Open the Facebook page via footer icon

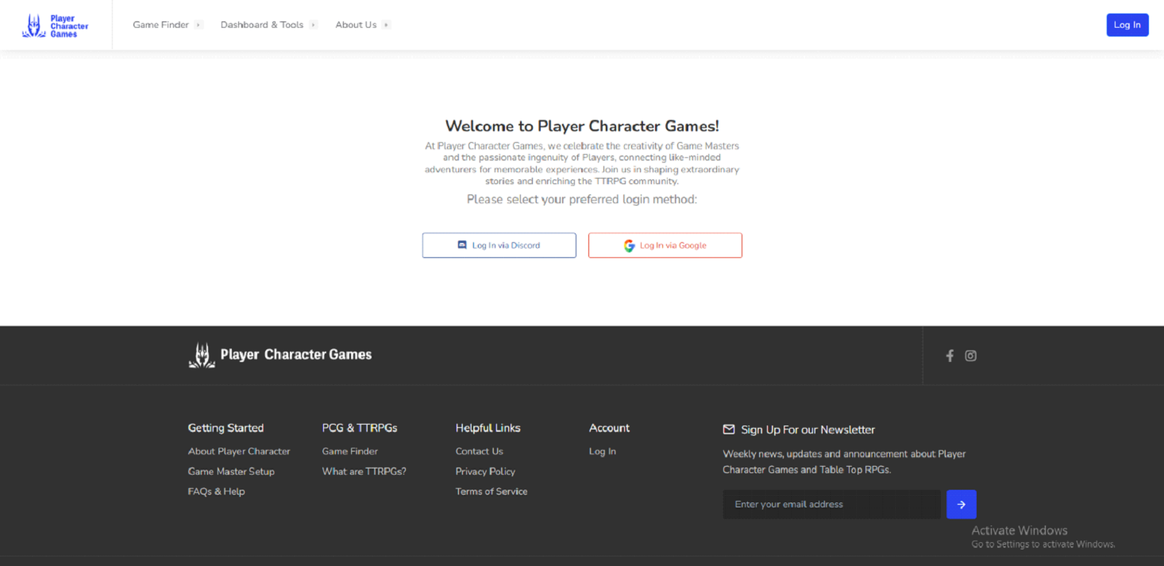tap(950, 356)
